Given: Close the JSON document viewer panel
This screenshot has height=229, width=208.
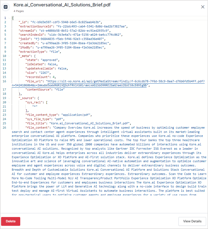Looking at the screenshot, I should [203, 7].
